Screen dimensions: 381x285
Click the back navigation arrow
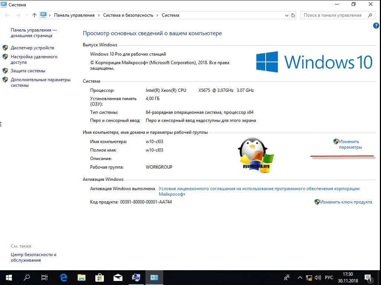(7, 15)
